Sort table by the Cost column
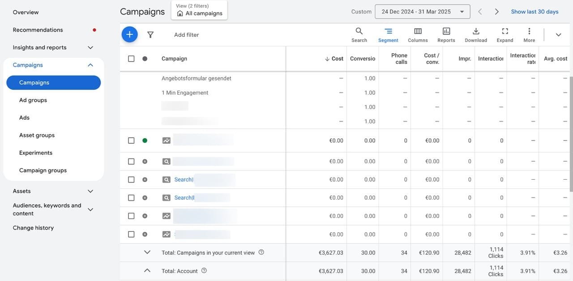 tap(337, 59)
